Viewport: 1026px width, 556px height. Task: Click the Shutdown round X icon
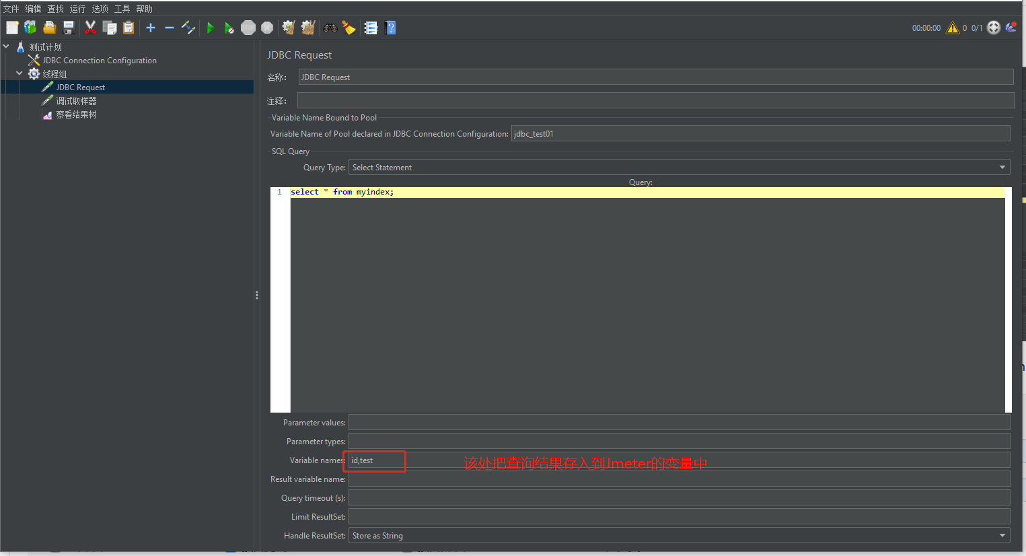click(267, 28)
